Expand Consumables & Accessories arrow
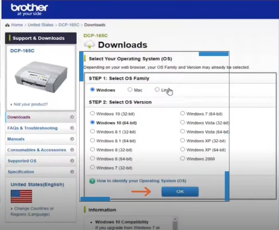Image resolution: width=279 pixels, height=230 pixels. click(72, 150)
